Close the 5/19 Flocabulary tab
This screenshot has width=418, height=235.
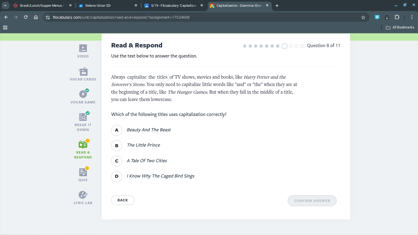[202, 6]
